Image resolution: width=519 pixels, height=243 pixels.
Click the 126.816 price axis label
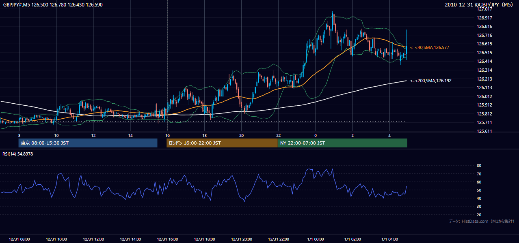pos(484,26)
